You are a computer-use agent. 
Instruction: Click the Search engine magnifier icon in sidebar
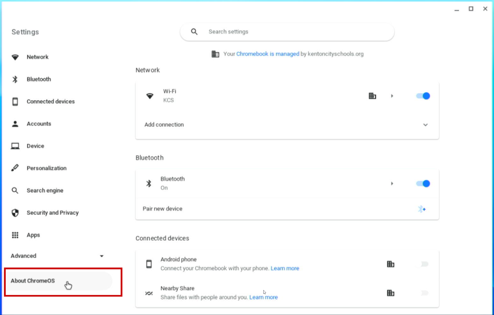coord(15,191)
